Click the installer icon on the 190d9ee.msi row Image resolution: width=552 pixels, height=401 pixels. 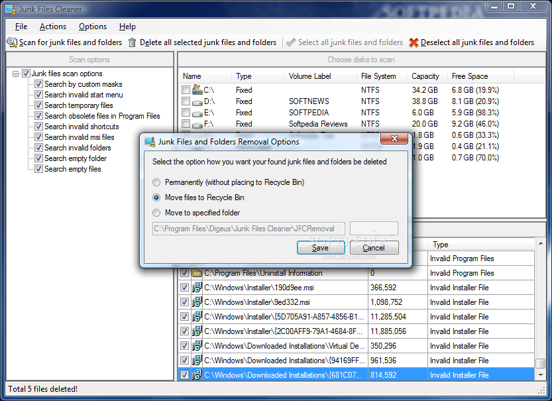197,288
